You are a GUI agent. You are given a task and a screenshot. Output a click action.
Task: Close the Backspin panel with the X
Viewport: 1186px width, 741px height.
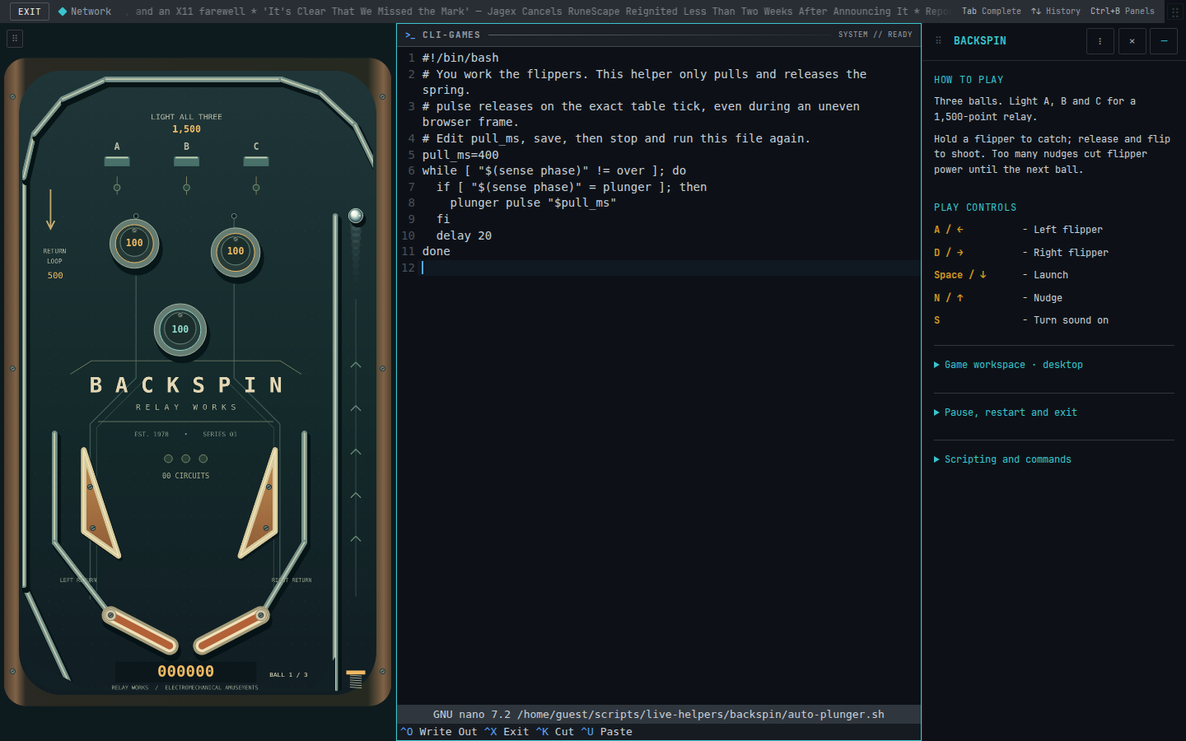1132,41
